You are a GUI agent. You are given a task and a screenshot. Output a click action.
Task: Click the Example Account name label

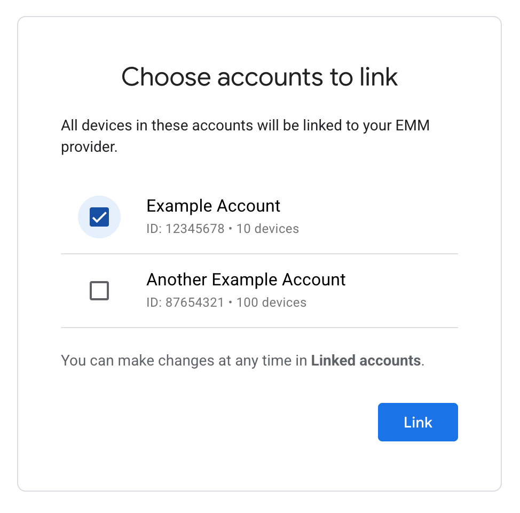point(214,206)
